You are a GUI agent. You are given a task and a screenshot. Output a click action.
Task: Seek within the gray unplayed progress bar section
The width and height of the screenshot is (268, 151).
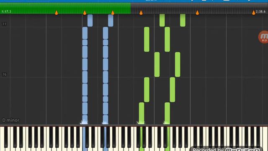(199, 8)
